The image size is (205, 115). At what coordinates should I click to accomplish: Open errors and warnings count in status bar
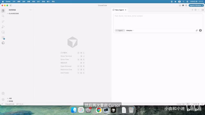coord(20,104)
